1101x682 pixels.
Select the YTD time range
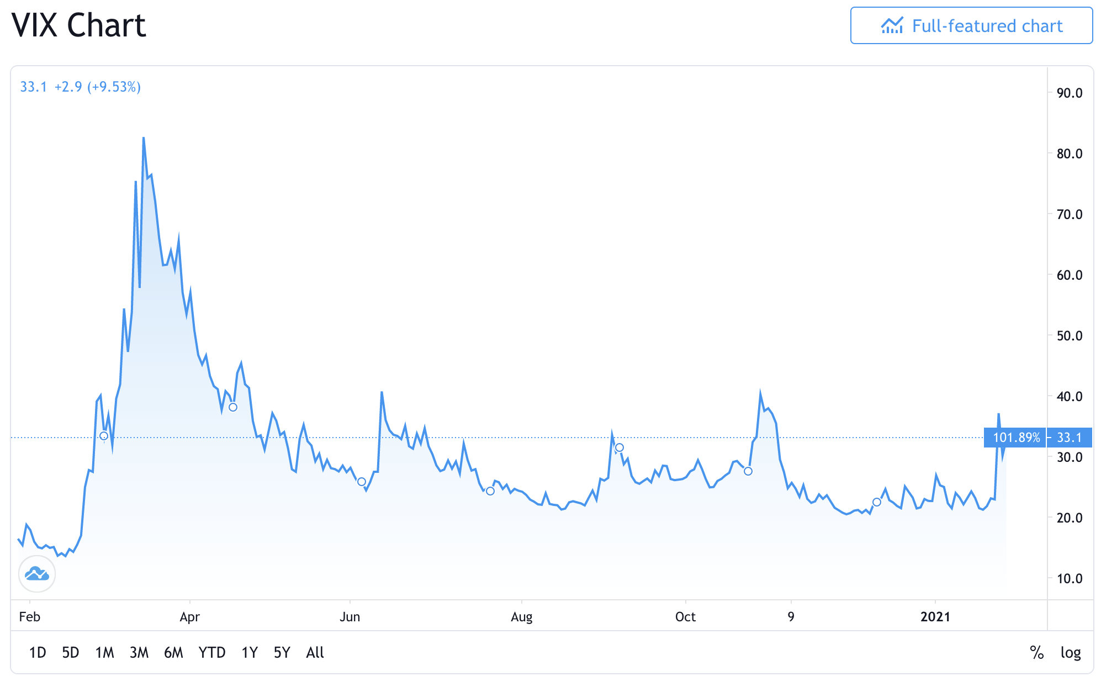click(x=212, y=653)
